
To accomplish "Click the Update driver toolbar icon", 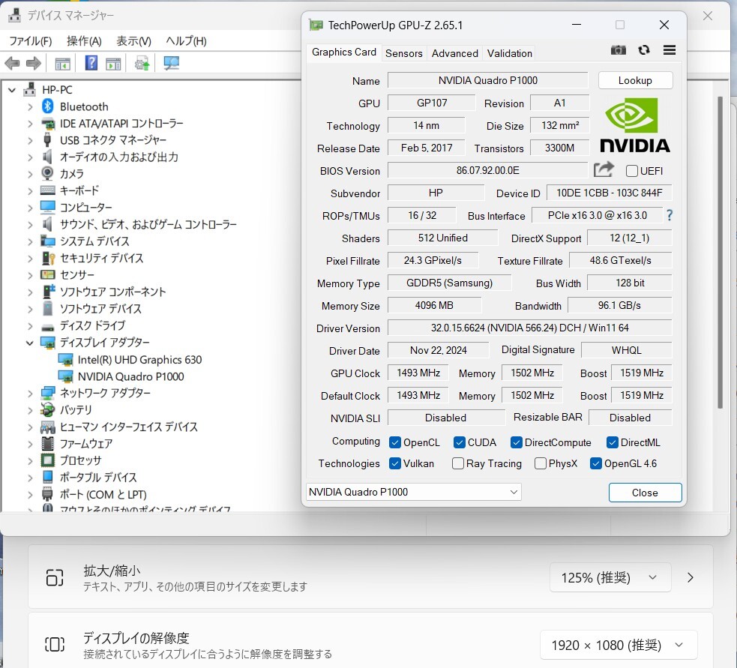I will pos(142,63).
